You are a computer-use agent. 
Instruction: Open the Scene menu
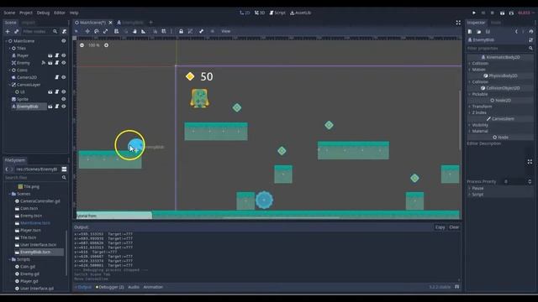(x=9, y=13)
